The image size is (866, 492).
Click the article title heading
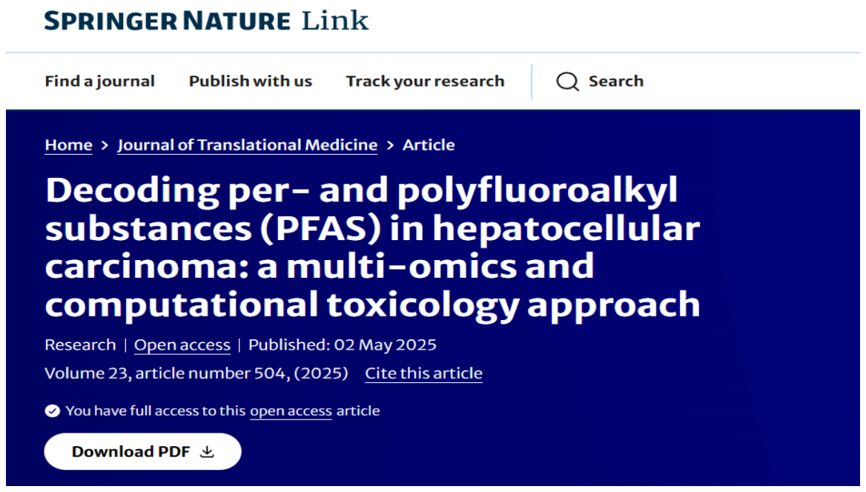[372, 247]
